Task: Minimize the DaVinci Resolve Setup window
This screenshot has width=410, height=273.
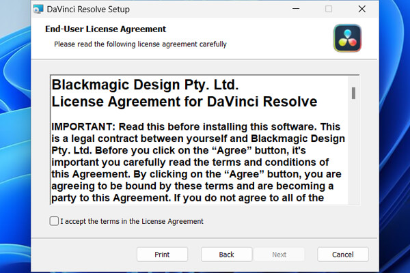Action: pyautogui.click(x=296, y=9)
